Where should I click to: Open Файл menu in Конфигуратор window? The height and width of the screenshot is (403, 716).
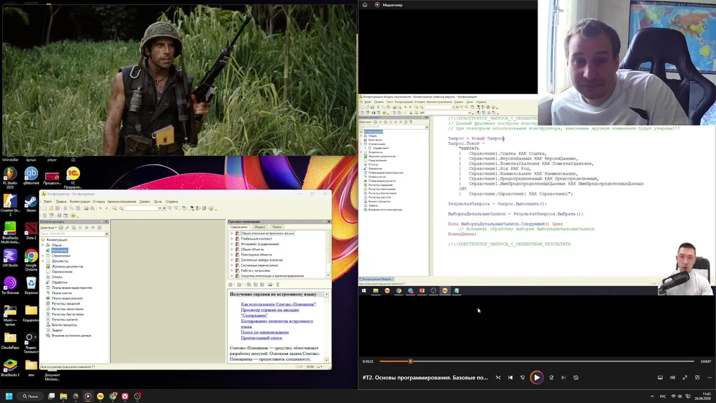click(x=48, y=201)
